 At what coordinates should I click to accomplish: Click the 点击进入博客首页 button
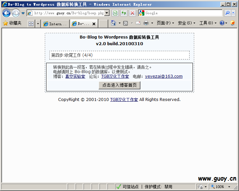pos(119,85)
